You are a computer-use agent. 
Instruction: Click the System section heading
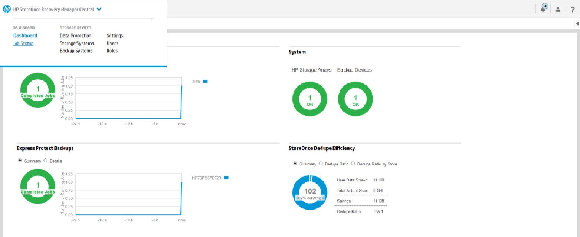pos(297,52)
